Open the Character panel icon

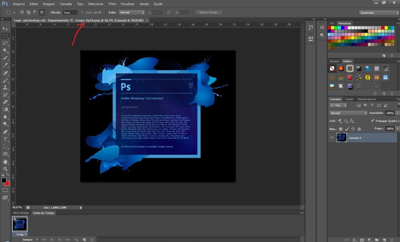[x=322, y=27]
